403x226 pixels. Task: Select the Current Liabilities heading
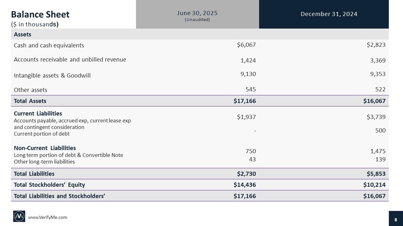[38, 113]
